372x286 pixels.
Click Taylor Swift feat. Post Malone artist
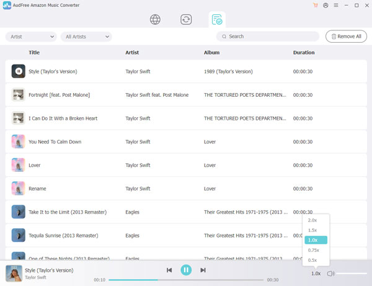coord(157,95)
